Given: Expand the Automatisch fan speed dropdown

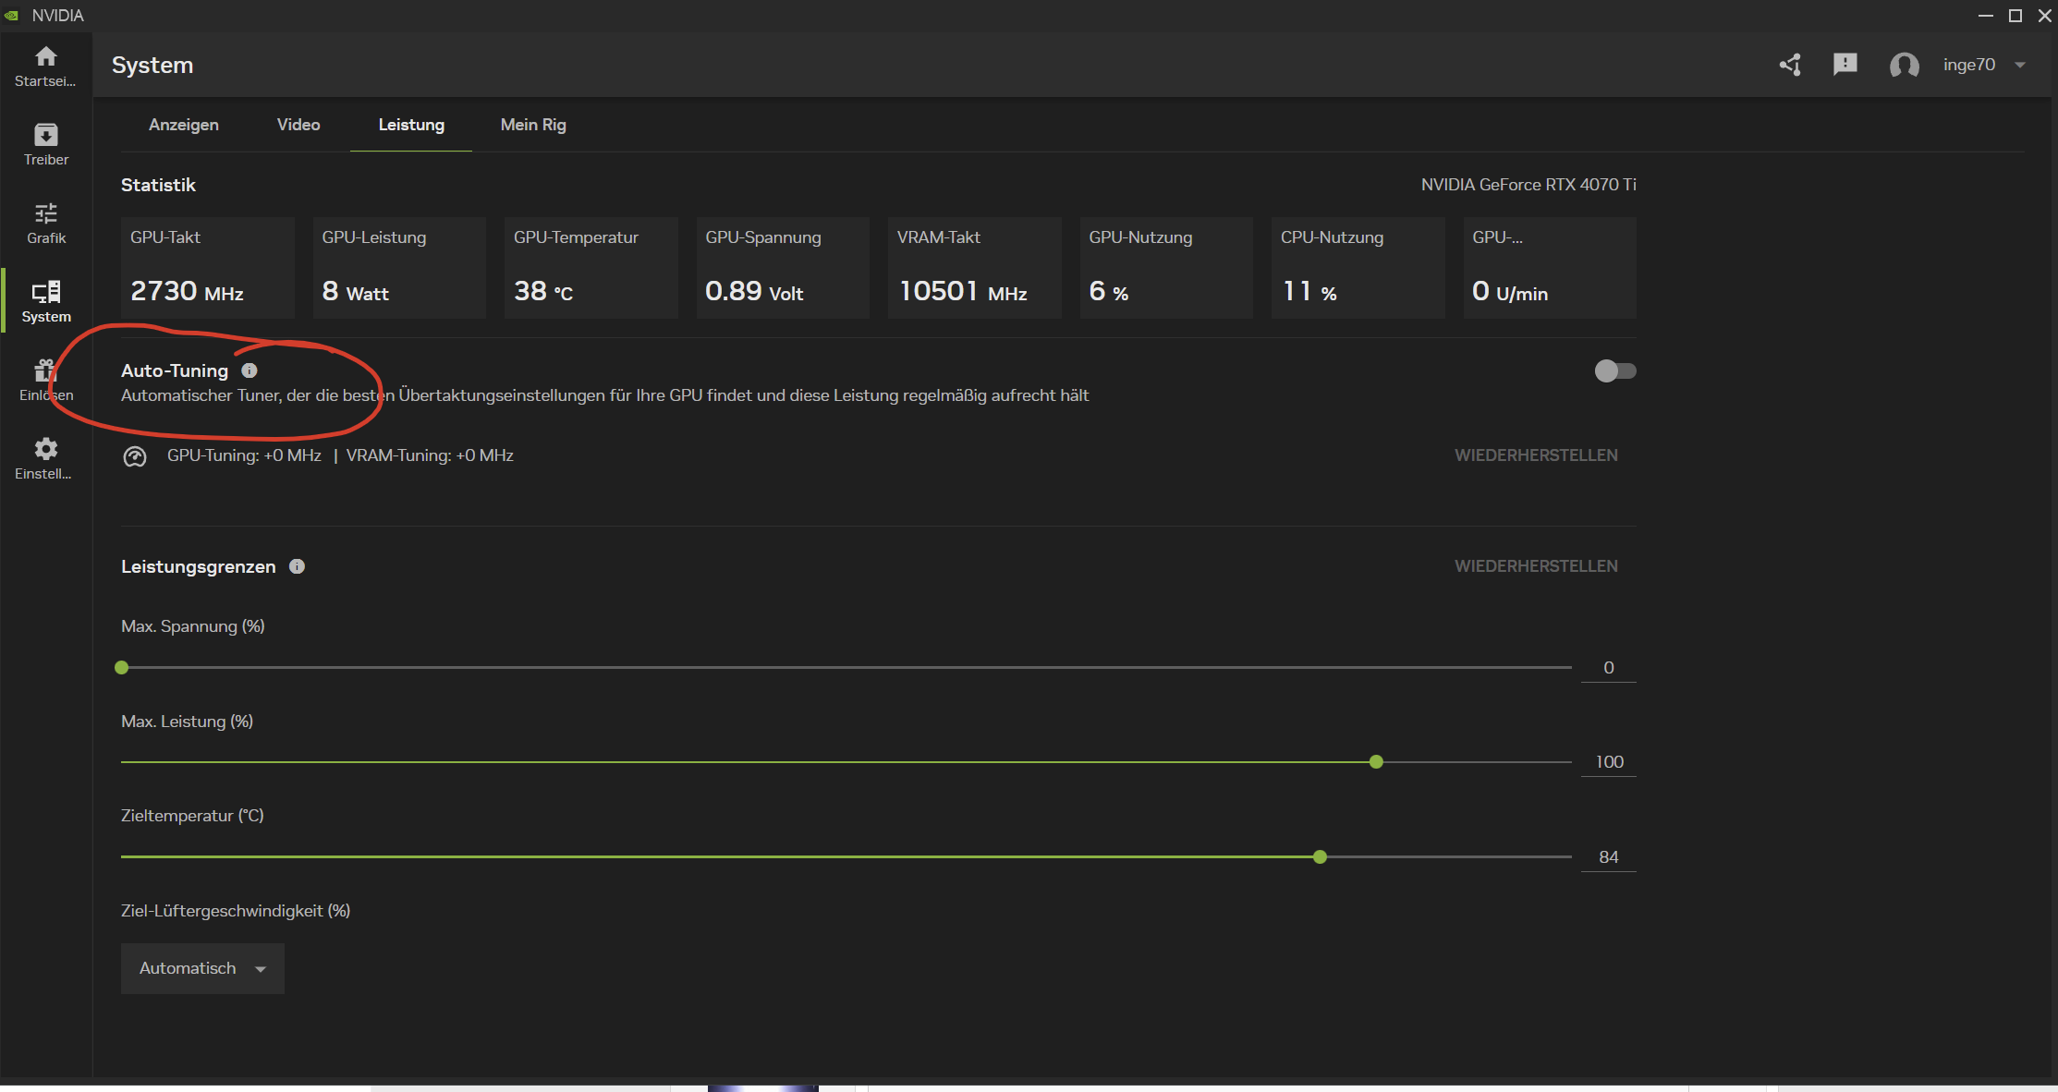Looking at the screenshot, I should tap(202, 968).
